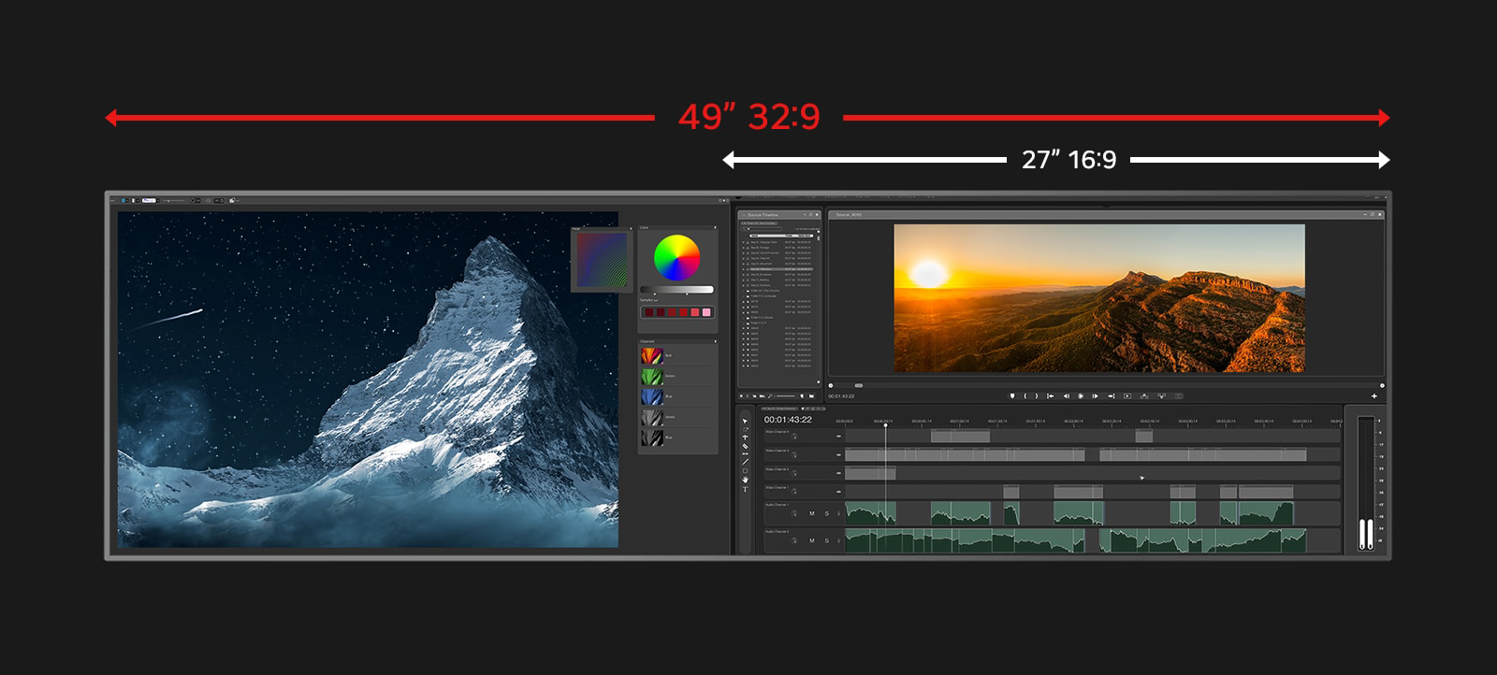The image size is (1497, 675).
Task: Open the Channels panel options menu
Action: pyautogui.click(x=713, y=341)
